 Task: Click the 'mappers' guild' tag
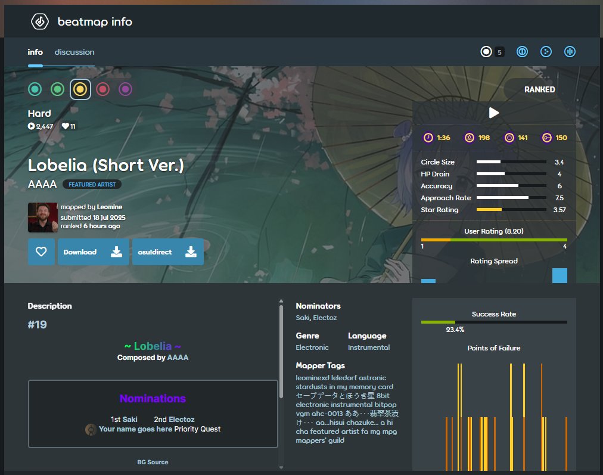click(320, 440)
